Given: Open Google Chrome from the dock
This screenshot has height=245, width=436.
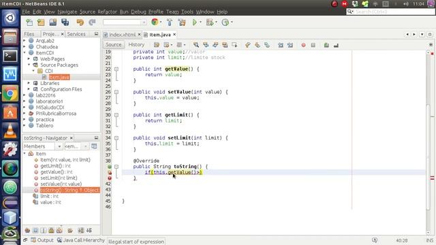Looking at the screenshot, I should click(x=10, y=94).
